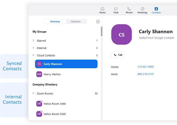Screen dimensions: 177x125
Task: Open the Phone icon
Action: (129, 9)
